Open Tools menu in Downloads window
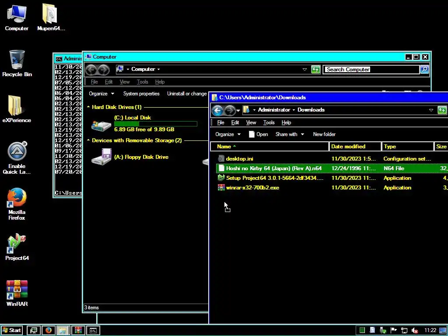 click(x=269, y=122)
